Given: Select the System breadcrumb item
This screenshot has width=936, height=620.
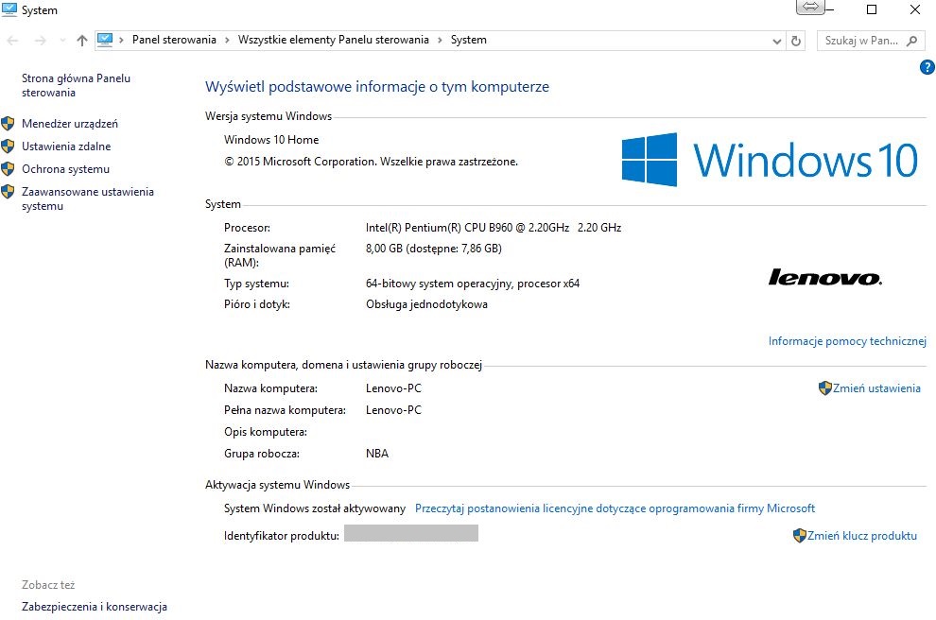Looking at the screenshot, I should click(469, 40).
